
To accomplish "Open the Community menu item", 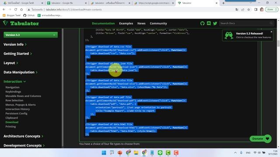I will point(158,23).
